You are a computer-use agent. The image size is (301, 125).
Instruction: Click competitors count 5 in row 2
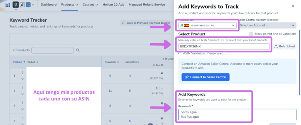(130, 90)
